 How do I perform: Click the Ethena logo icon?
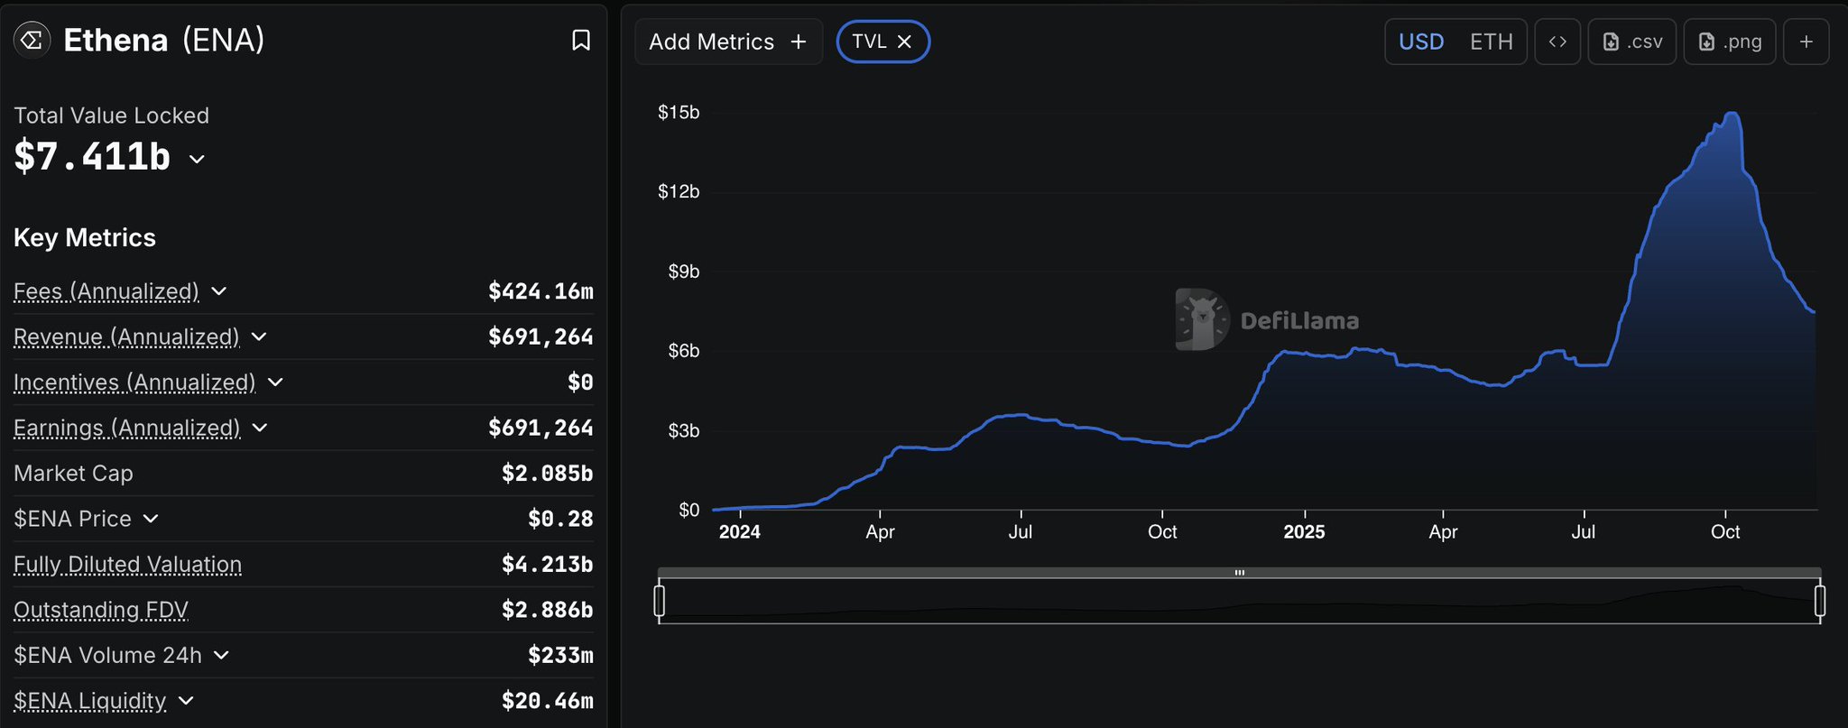[32, 41]
